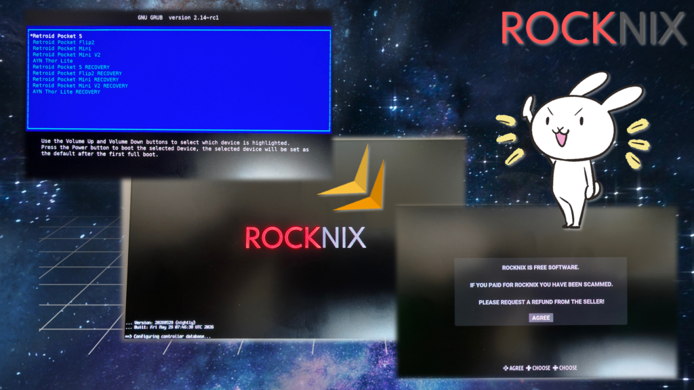Image resolution: width=694 pixels, height=390 pixels.
Task: Click the 'Version: 20260529 (nightly)' line
Action: (x=164, y=323)
